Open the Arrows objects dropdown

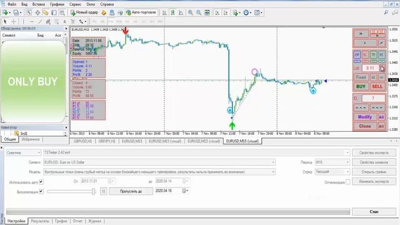click(x=82, y=22)
